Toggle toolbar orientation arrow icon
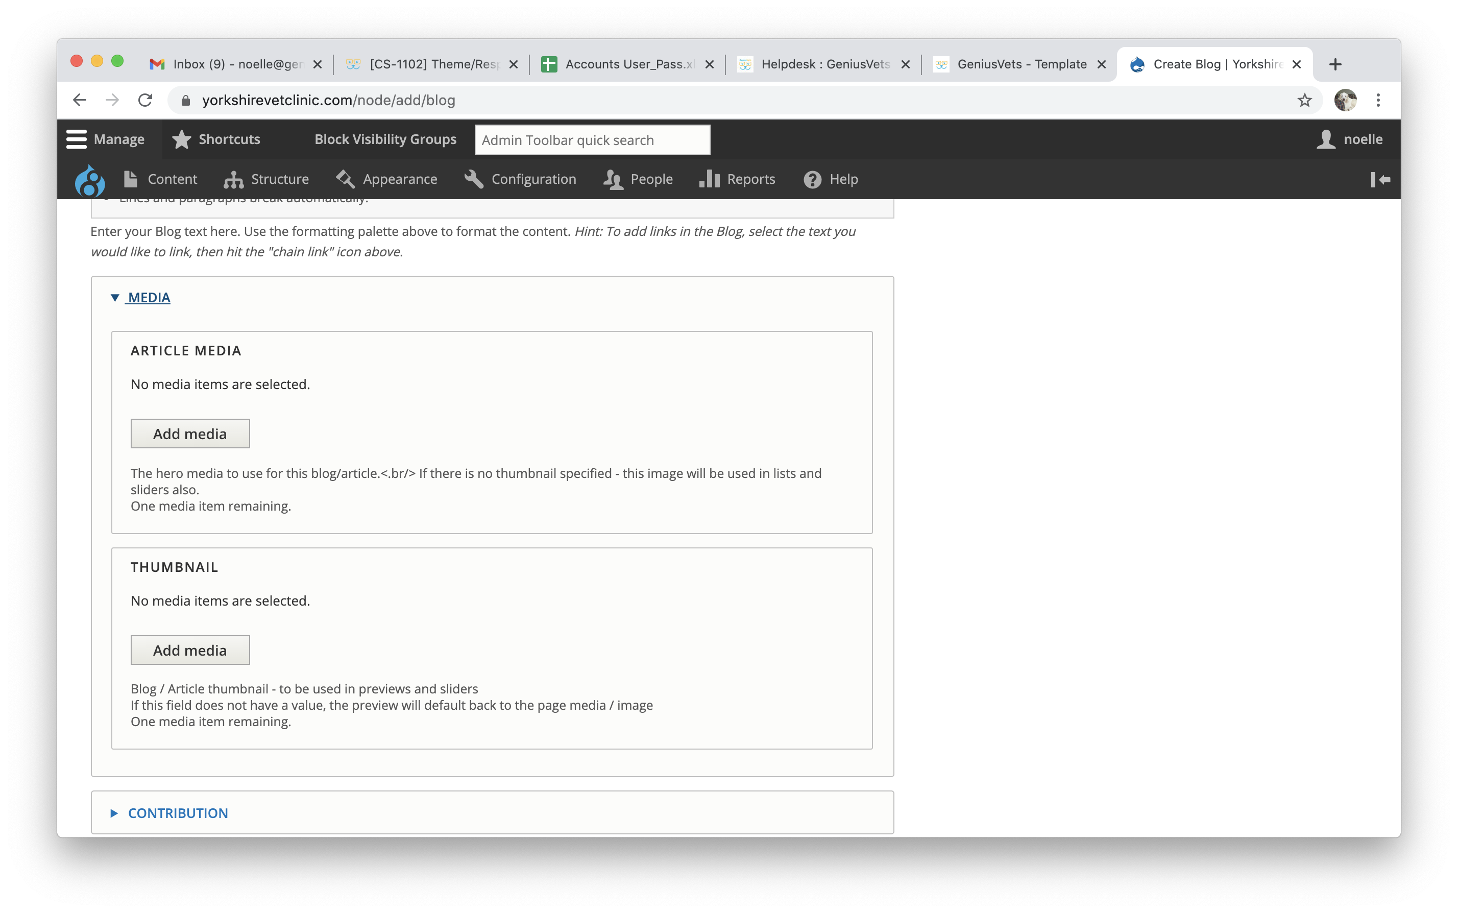The image size is (1458, 913). (1380, 179)
